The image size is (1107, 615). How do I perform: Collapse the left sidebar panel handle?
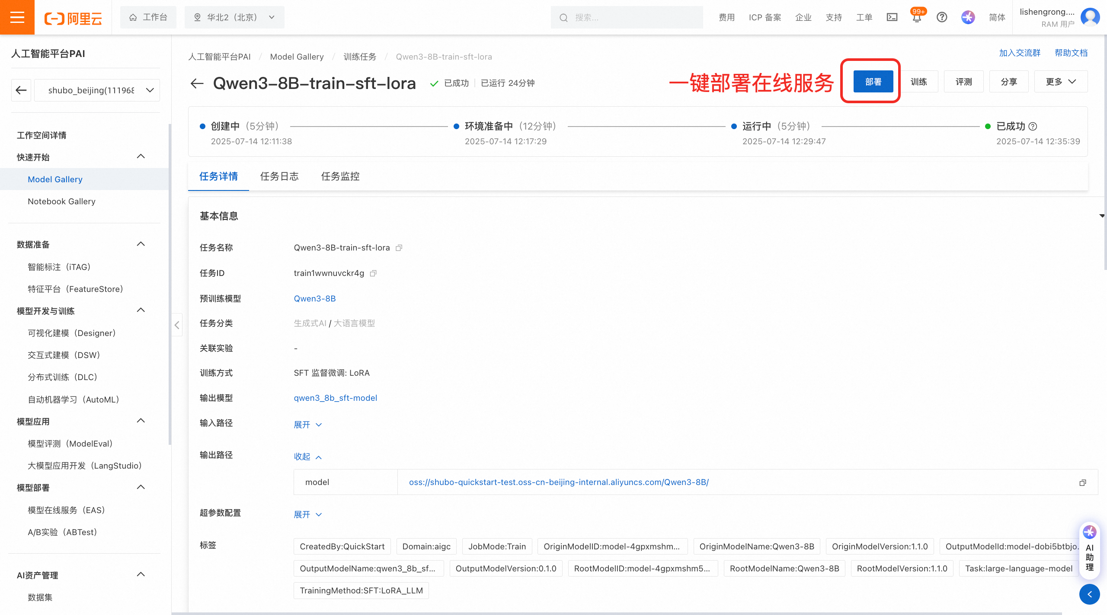pos(177,325)
